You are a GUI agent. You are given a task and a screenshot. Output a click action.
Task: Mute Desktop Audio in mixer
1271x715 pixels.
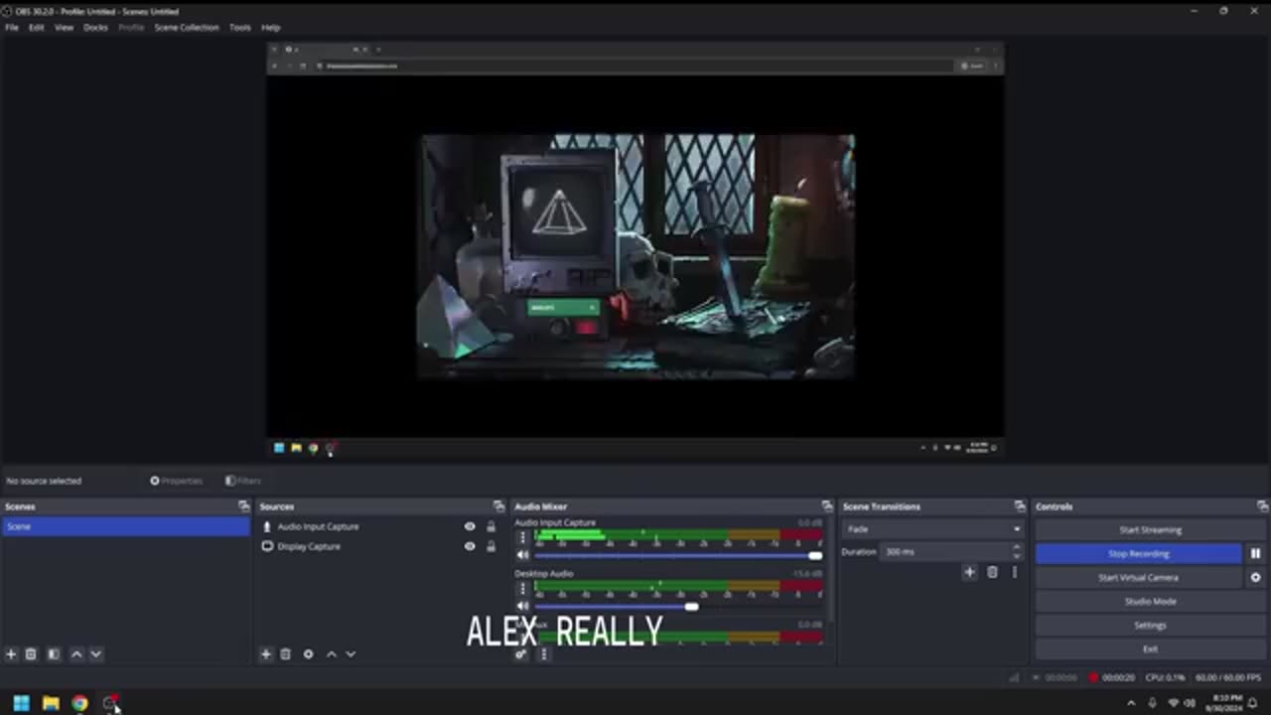[x=523, y=607]
